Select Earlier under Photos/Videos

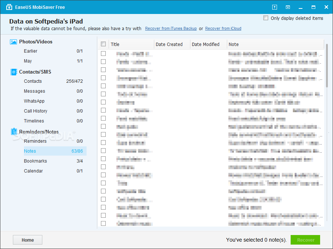point(31,51)
